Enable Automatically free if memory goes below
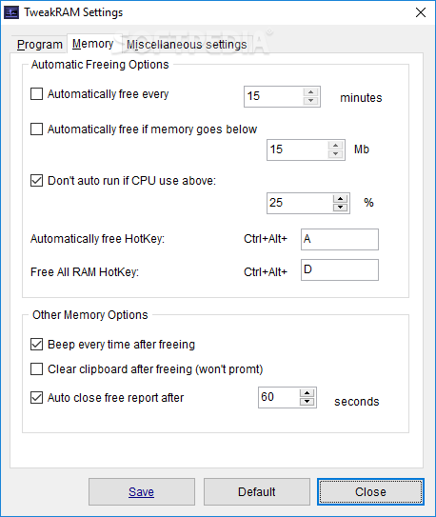Image resolution: width=436 pixels, height=517 pixels. pyautogui.click(x=36, y=129)
